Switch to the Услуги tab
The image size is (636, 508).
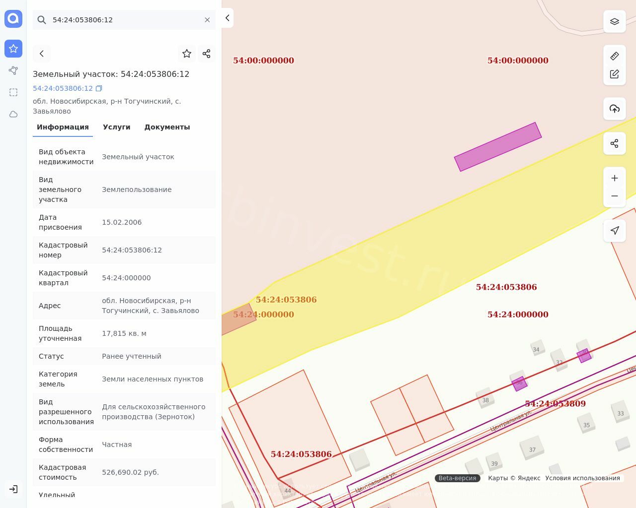pyautogui.click(x=117, y=127)
